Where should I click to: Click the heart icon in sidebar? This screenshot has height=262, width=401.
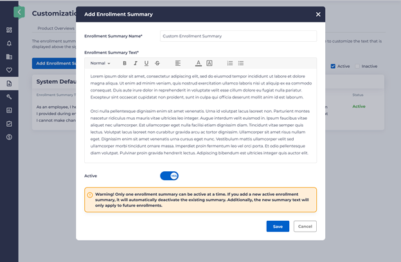coord(9,70)
